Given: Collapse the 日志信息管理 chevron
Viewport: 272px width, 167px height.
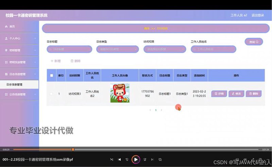Looking at the screenshot, I should [35, 74].
